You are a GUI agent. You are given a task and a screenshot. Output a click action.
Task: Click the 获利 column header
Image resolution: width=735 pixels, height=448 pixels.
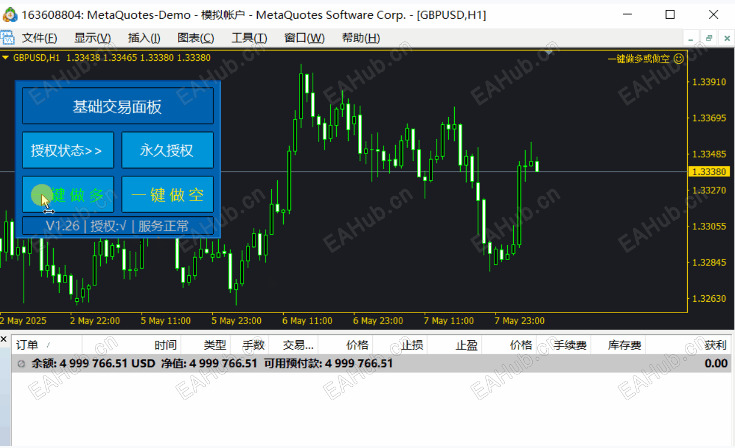pyautogui.click(x=716, y=345)
